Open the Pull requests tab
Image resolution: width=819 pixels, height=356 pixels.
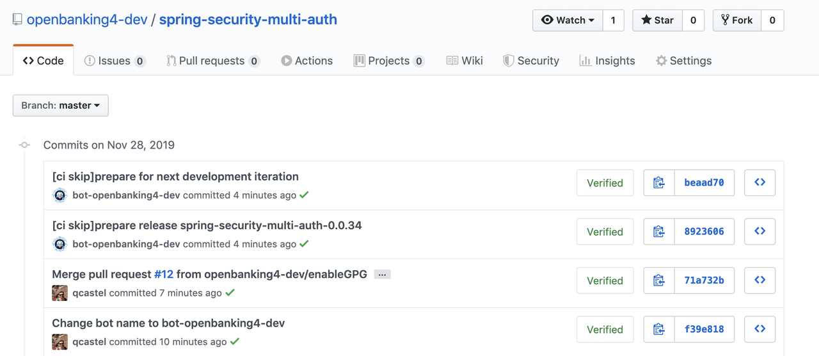(x=212, y=61)
